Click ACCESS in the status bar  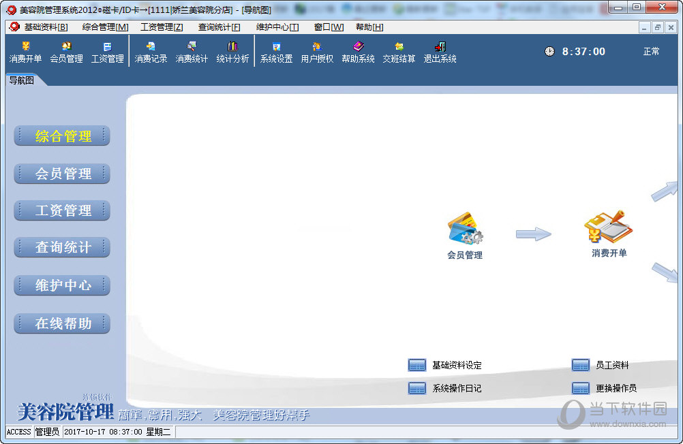18,432
